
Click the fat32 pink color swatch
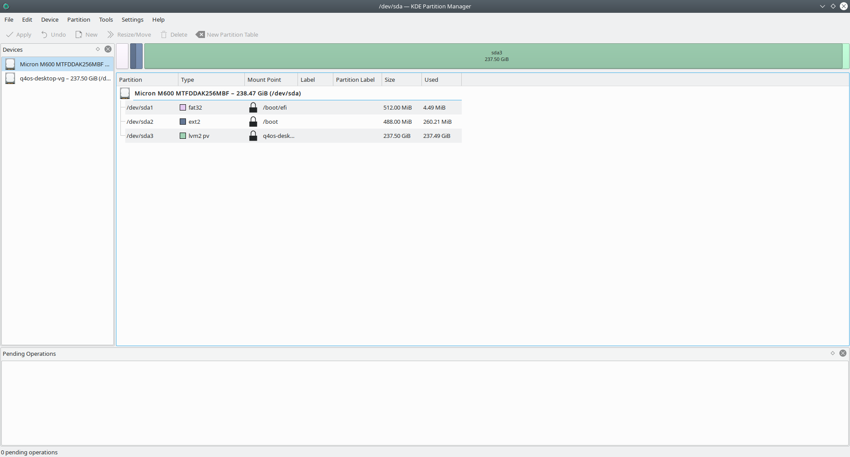pos(183,107)
